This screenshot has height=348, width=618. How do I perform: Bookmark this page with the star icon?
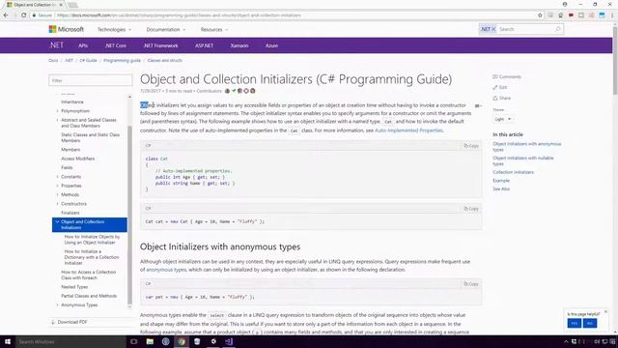point(540,15)
